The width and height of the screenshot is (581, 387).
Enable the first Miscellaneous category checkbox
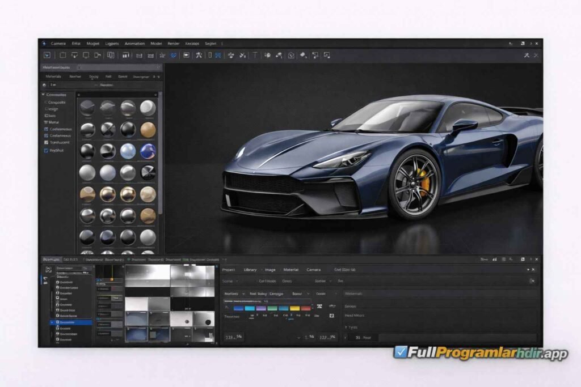click(x=46, y=129)
